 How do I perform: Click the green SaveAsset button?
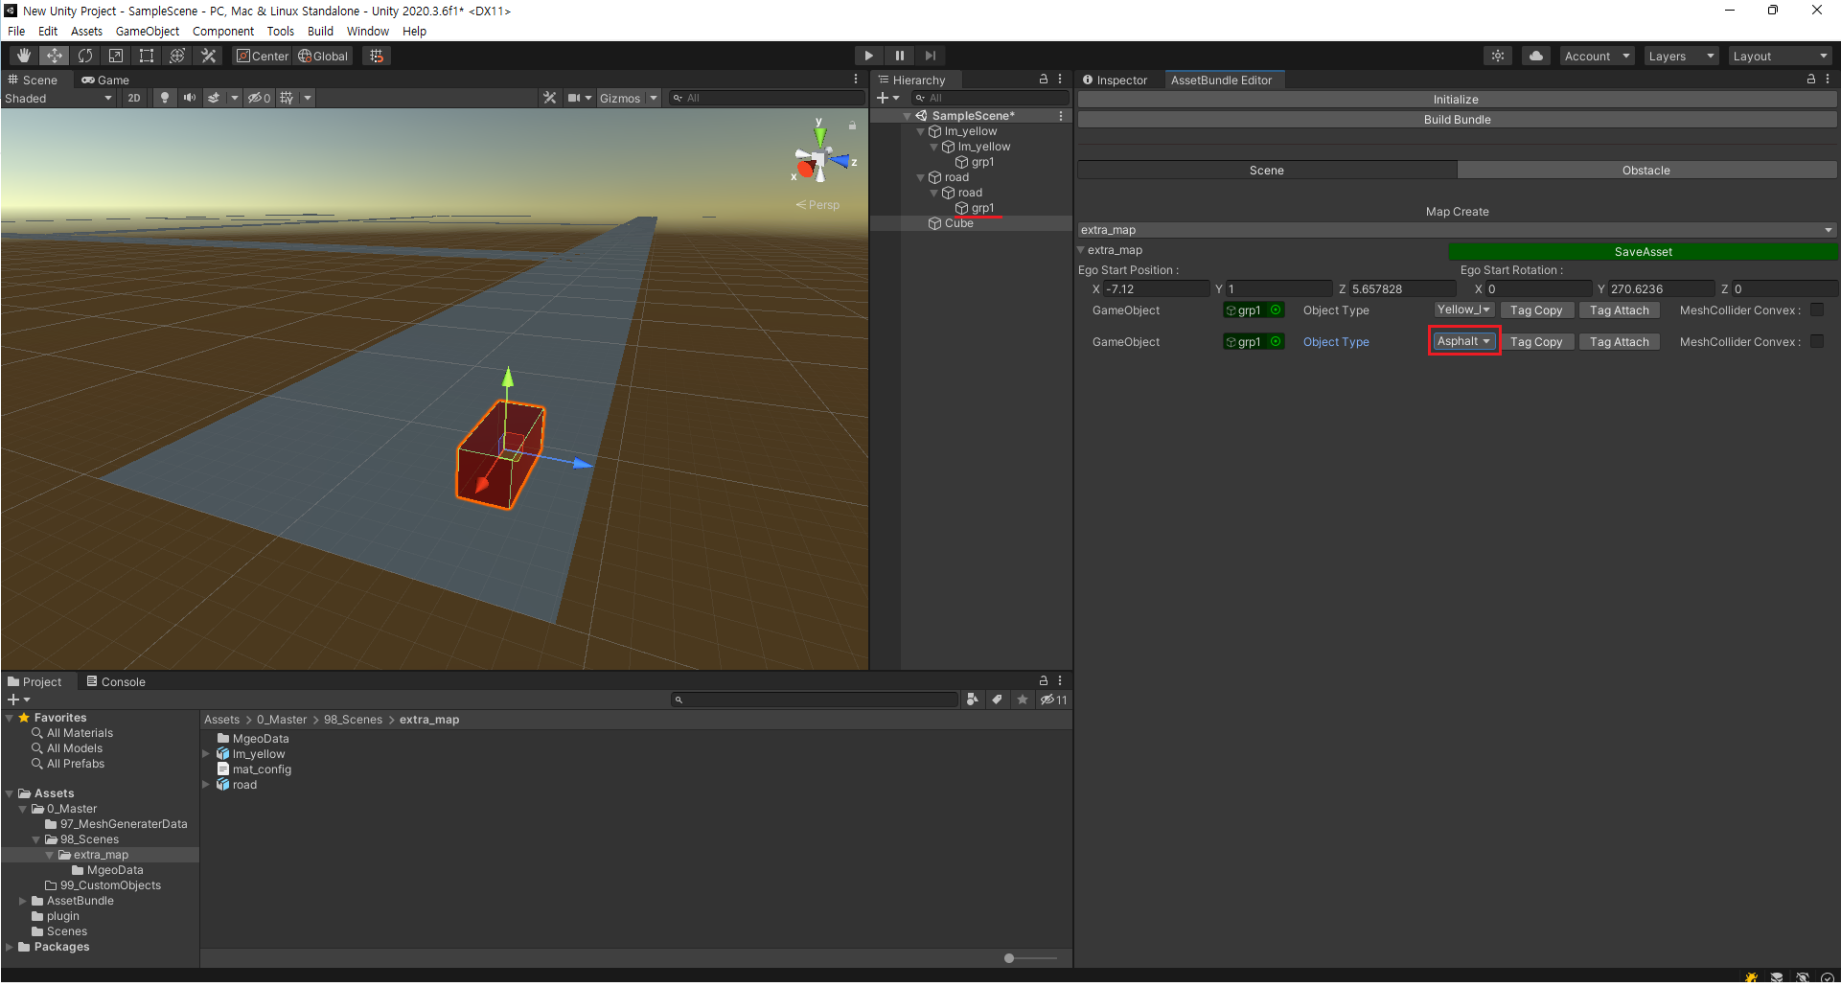(x=1642, y=251)
